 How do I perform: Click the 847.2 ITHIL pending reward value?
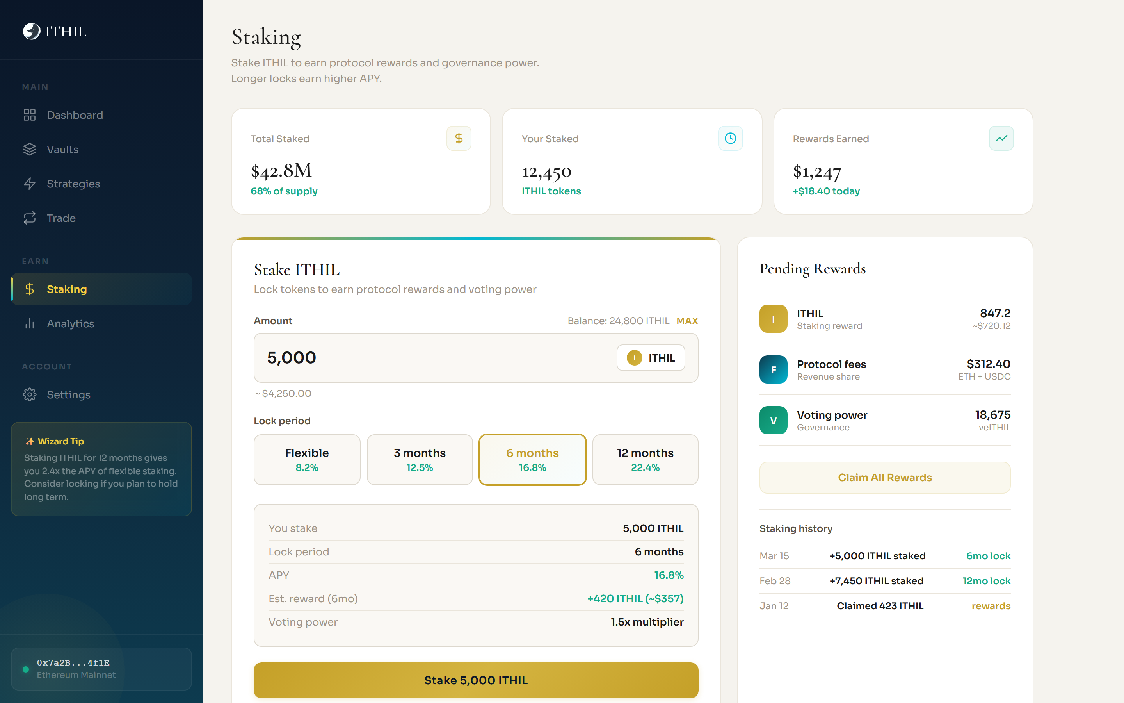(x=995, y=313)
